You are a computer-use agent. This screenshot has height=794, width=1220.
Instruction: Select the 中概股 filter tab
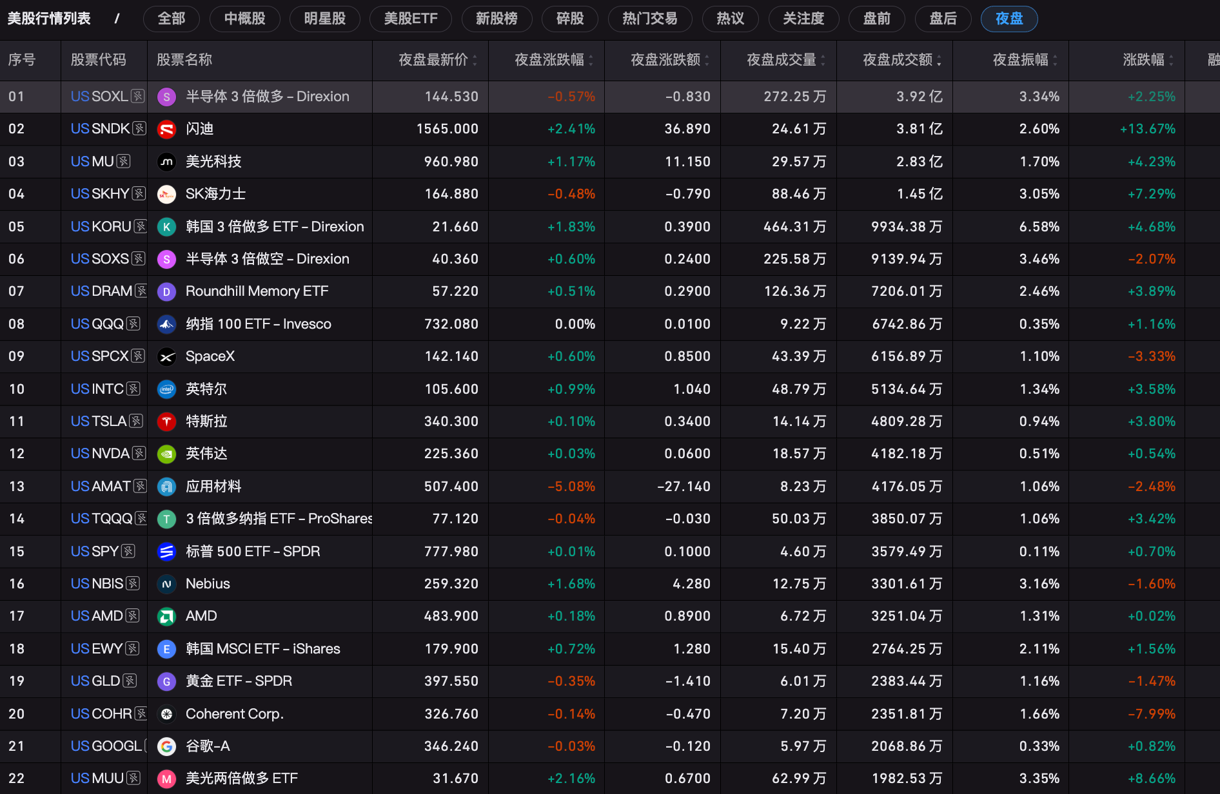point(245,19)
